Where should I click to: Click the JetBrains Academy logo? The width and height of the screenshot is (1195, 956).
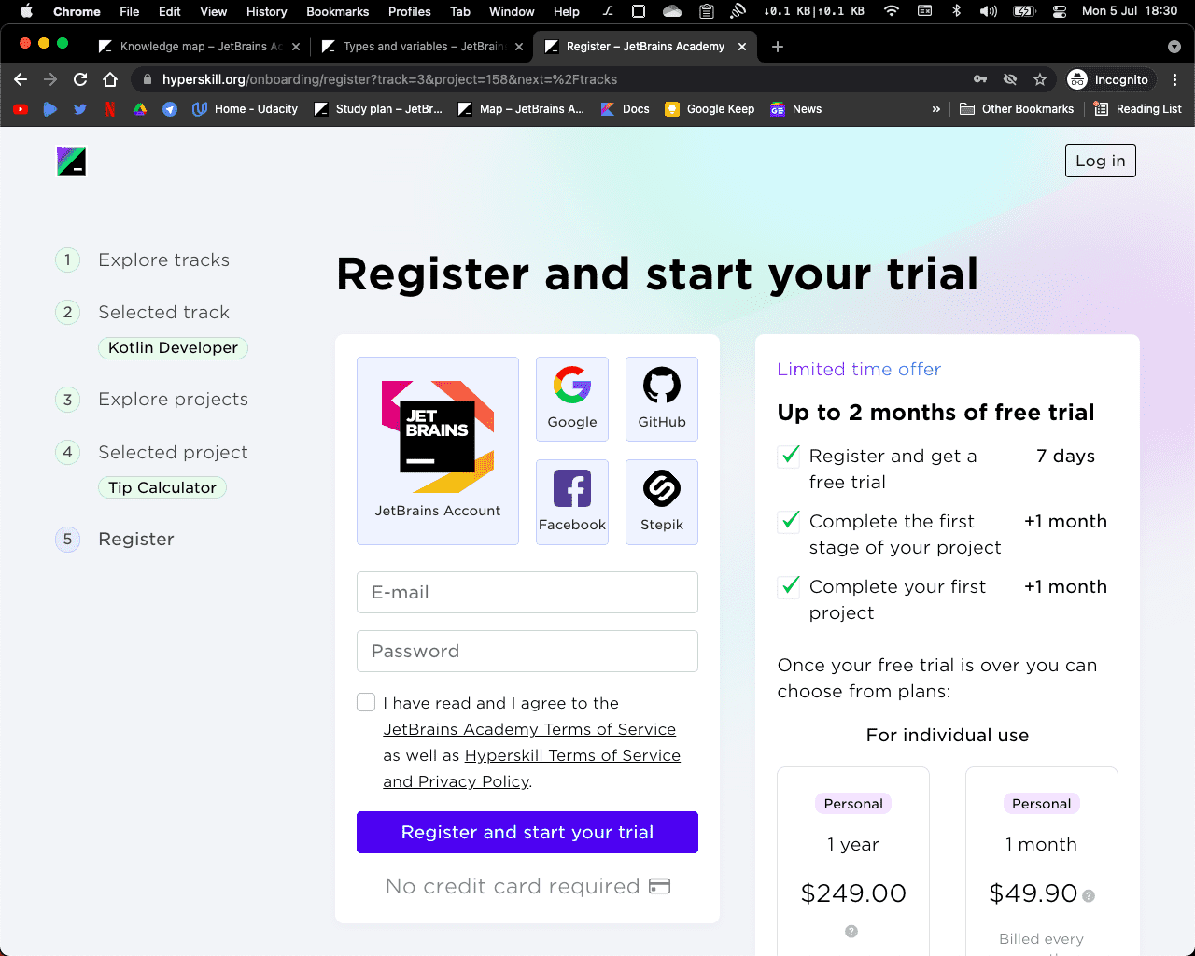tap(71, 161)
